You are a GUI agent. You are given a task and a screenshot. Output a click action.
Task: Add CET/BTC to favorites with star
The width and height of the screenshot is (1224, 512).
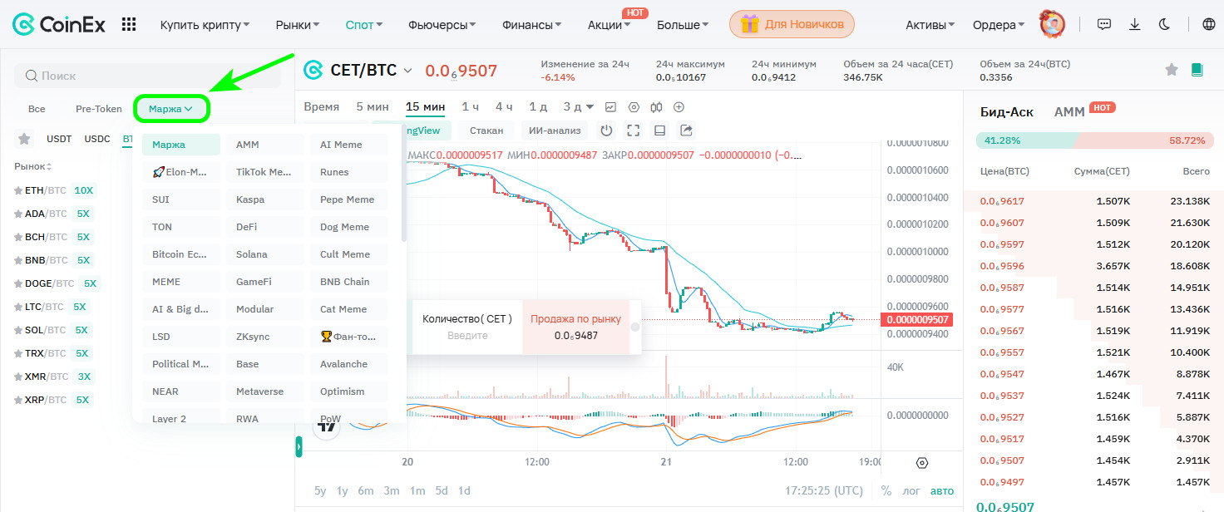[1172, 70]
